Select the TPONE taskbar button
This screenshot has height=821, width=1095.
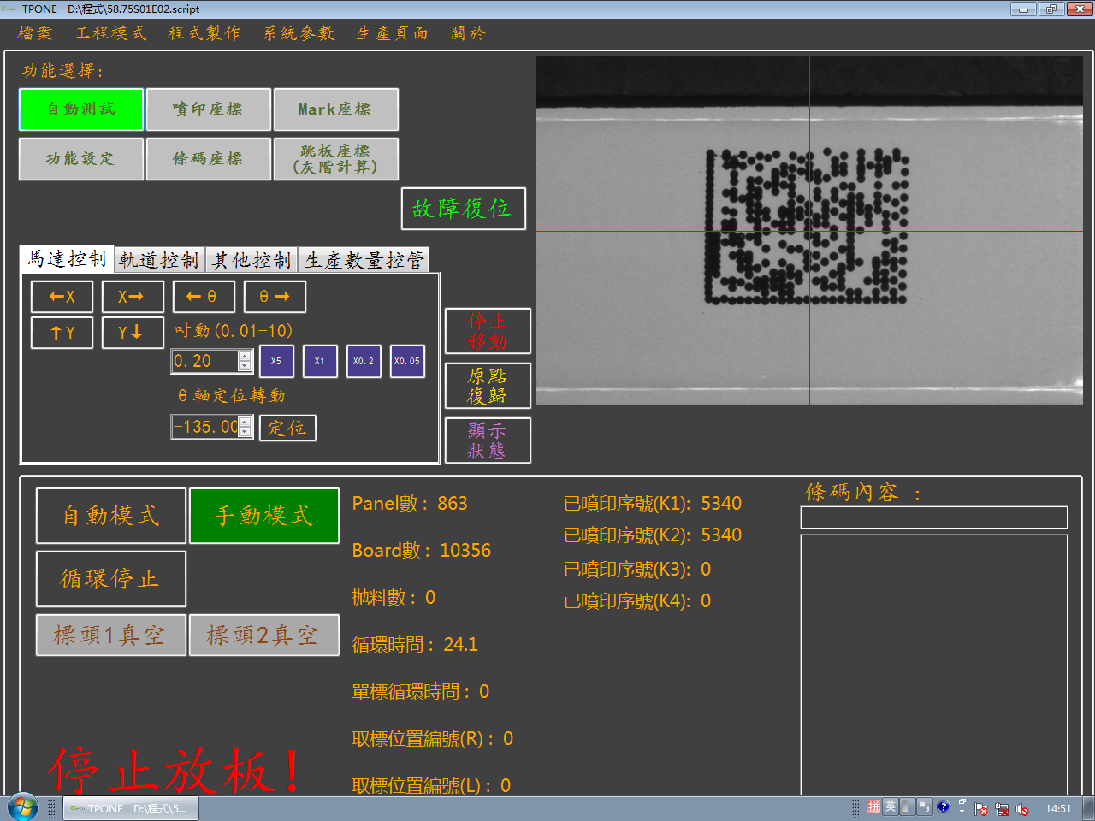(x=131, y=808)
